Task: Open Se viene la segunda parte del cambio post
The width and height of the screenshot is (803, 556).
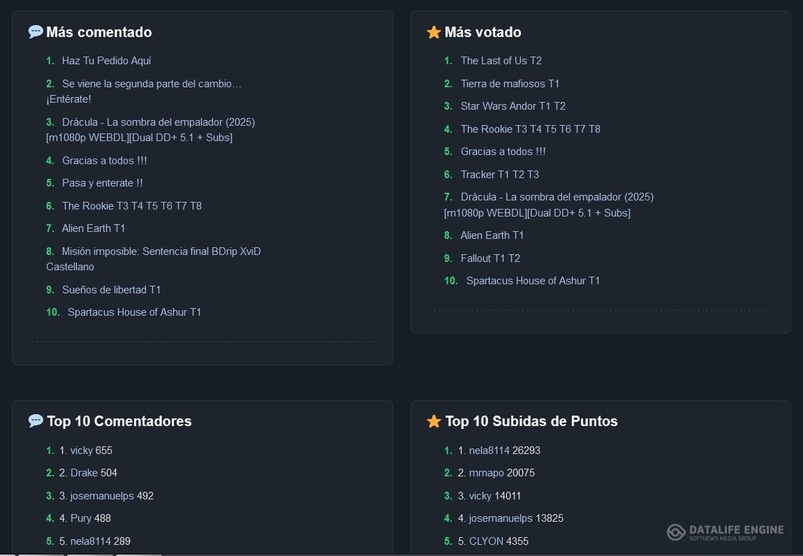Action: 151,84
